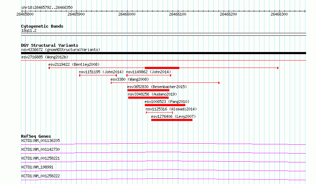The width and height of the screenshot is (316, 184).
Task: Click the DGV Structural Variants track title
Action: pos(50,45)
